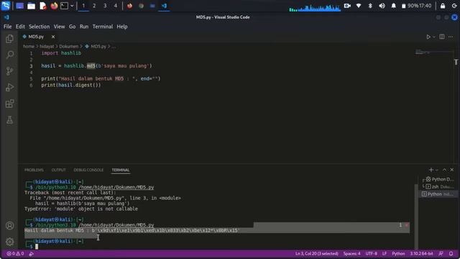Switch to the Output panel tab

(x=59, y=170)
